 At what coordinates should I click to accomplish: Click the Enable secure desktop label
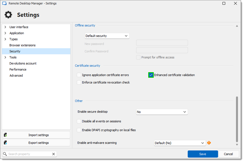93,112
